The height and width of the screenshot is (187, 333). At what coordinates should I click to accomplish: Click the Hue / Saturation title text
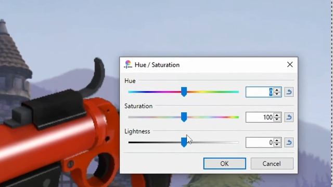pyautogui.click(x=157, y=65)
